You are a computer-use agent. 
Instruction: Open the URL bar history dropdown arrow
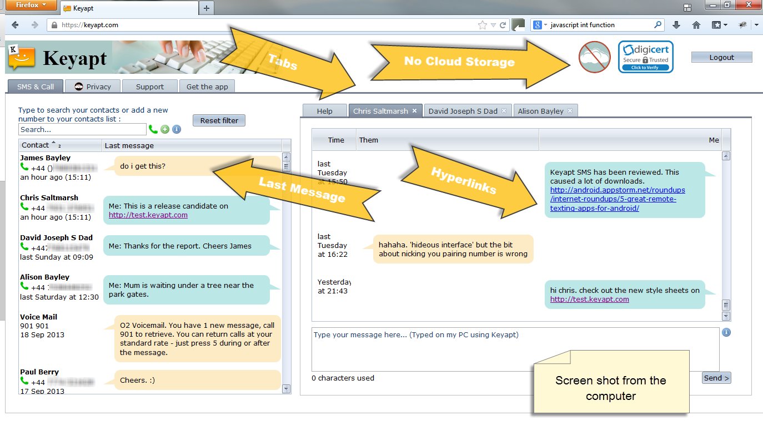coord(493,25)
